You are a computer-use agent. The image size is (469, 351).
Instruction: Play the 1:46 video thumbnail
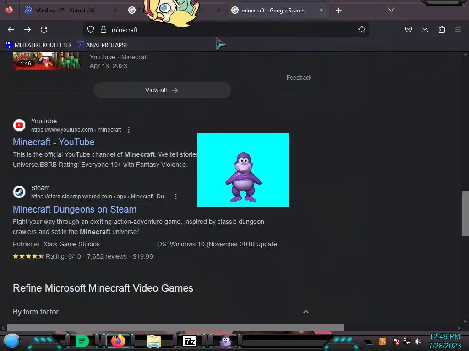click(46, 61)
